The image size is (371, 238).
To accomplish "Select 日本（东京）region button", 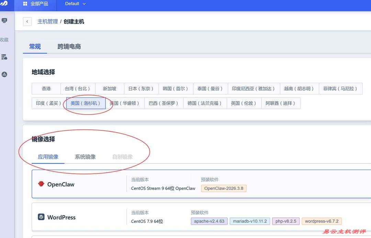I will (141, 89).
